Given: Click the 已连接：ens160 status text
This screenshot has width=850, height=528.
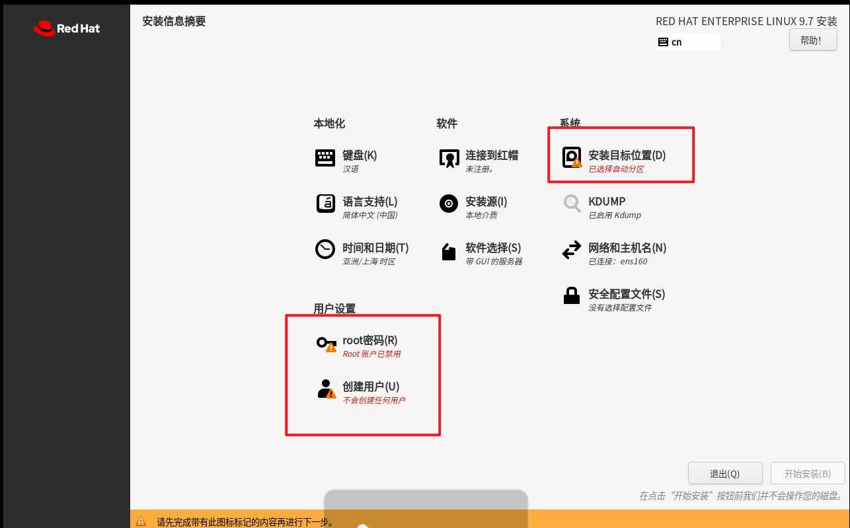Looking at the screenshot, I should (618, 262).
